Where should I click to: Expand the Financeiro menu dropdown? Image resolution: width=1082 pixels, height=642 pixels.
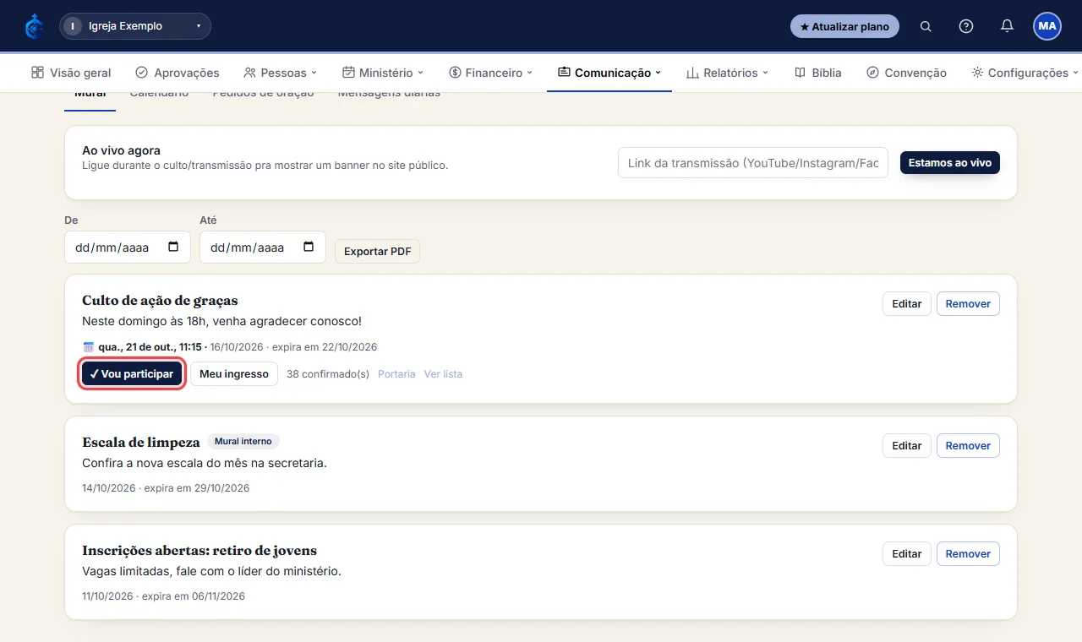click(490, 73)
